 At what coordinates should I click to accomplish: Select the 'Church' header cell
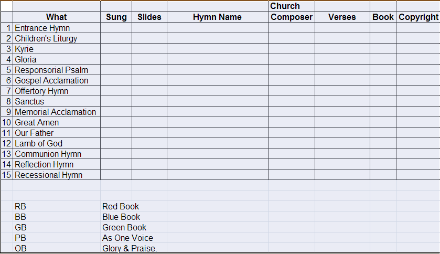[x=292, y=6]
